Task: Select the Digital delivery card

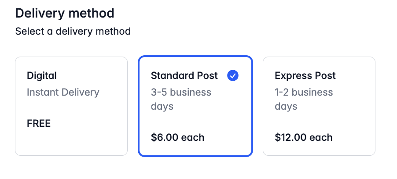Action: (x=71, y=106)
